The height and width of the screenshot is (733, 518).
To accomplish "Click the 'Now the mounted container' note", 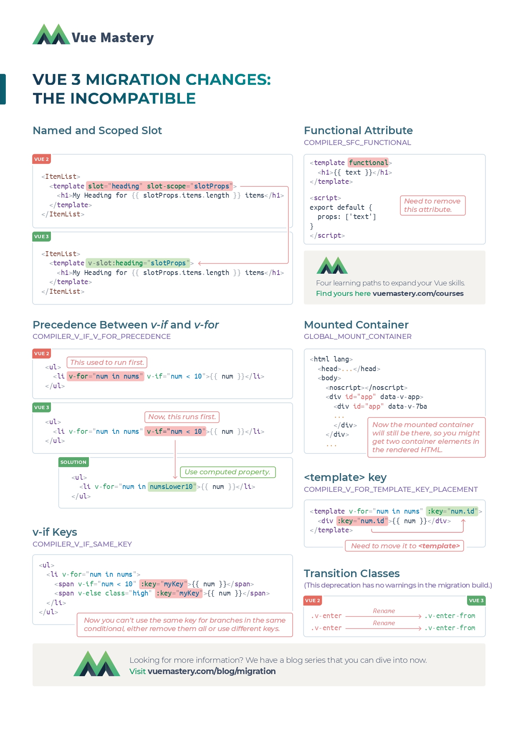I will pos(427,437).
